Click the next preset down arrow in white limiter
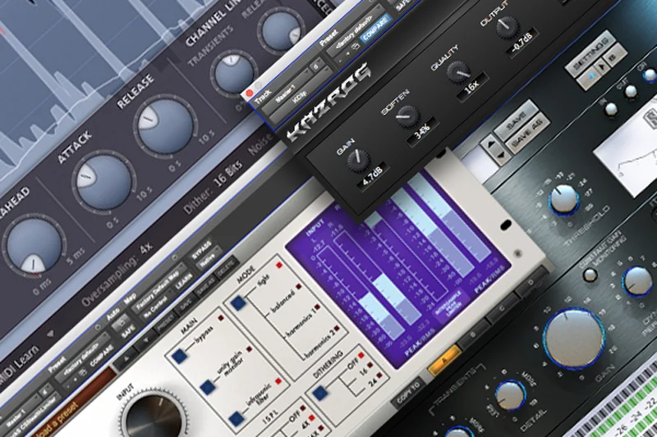 point(147,341)
